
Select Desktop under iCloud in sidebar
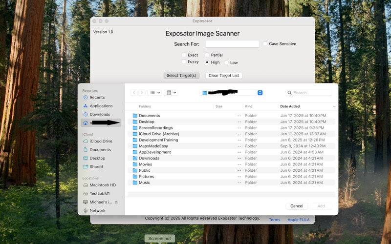coord(94,158)
